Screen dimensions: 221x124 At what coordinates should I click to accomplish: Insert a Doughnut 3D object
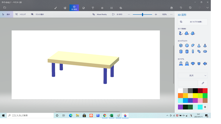205,52
